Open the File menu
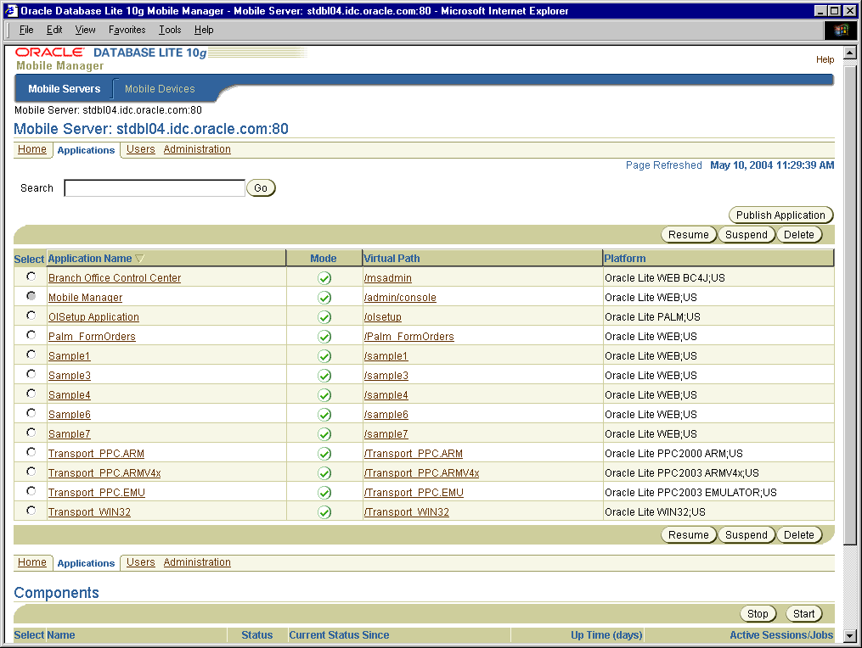This screenshot has width=862, height=648. click(x=26, y=30)
